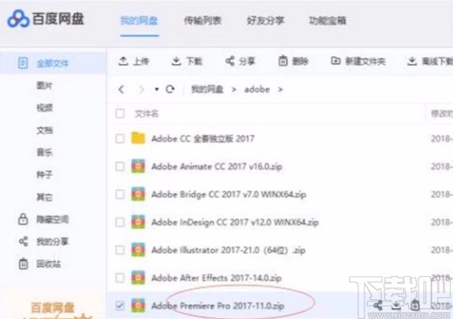This screenshot has height=319, width=453.
Task: Check the Adobe Illustrator 2017-21.0 checkbox
Action: click(x=120, y=250)
